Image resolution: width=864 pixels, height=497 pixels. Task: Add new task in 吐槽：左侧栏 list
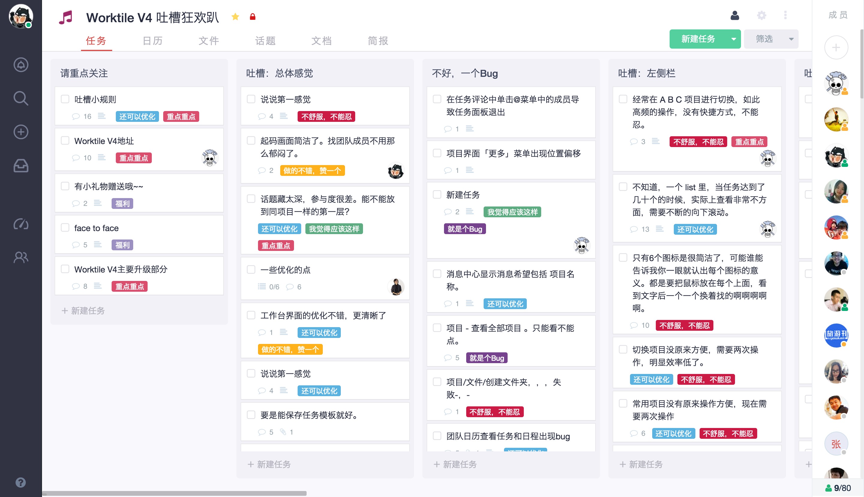click(641, 464)
